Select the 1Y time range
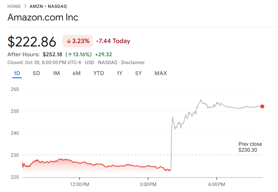 [120, 73]
